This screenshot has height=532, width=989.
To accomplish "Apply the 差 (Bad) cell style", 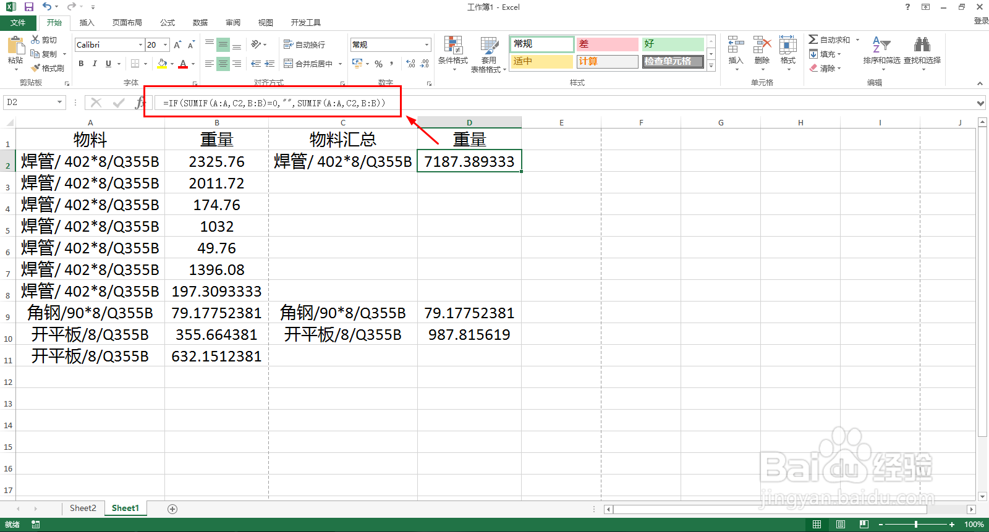I will click(x=607, y=44).
